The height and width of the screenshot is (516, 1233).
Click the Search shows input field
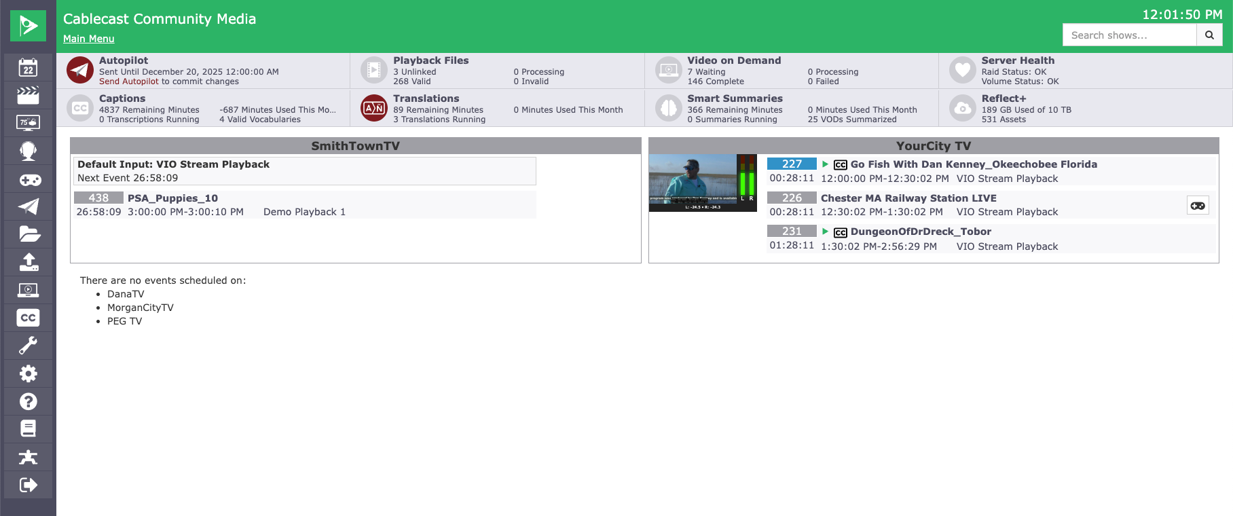pos(1129,35)
